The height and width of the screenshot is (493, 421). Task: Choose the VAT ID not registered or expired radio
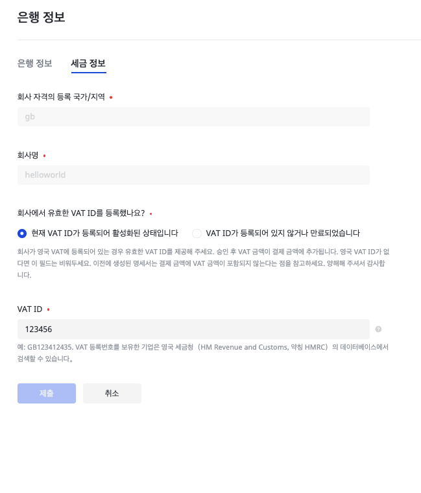coord(197,233)
